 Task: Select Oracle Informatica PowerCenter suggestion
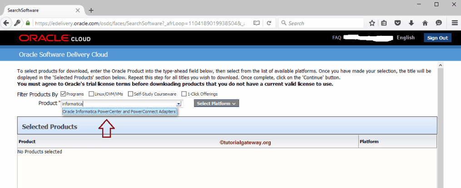[119, 112]
